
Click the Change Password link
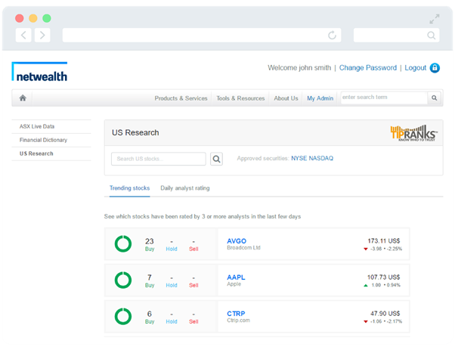(x=368, y=68)
